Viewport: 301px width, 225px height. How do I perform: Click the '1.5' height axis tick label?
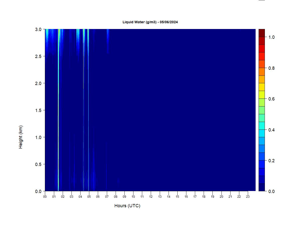click(38, 110)
